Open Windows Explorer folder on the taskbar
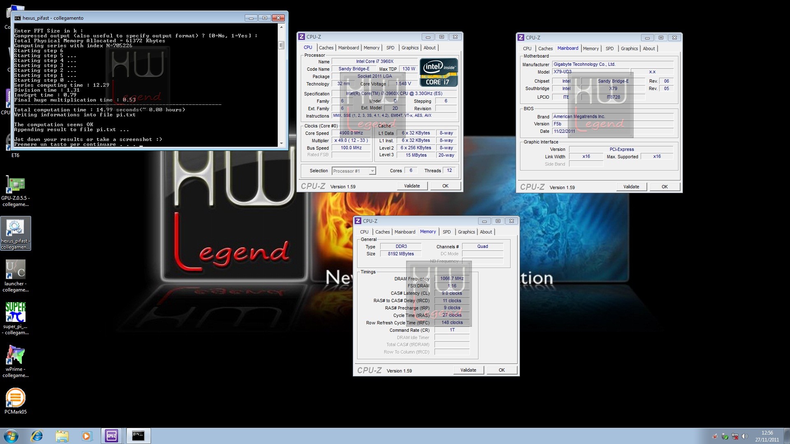 pos(62,436)
